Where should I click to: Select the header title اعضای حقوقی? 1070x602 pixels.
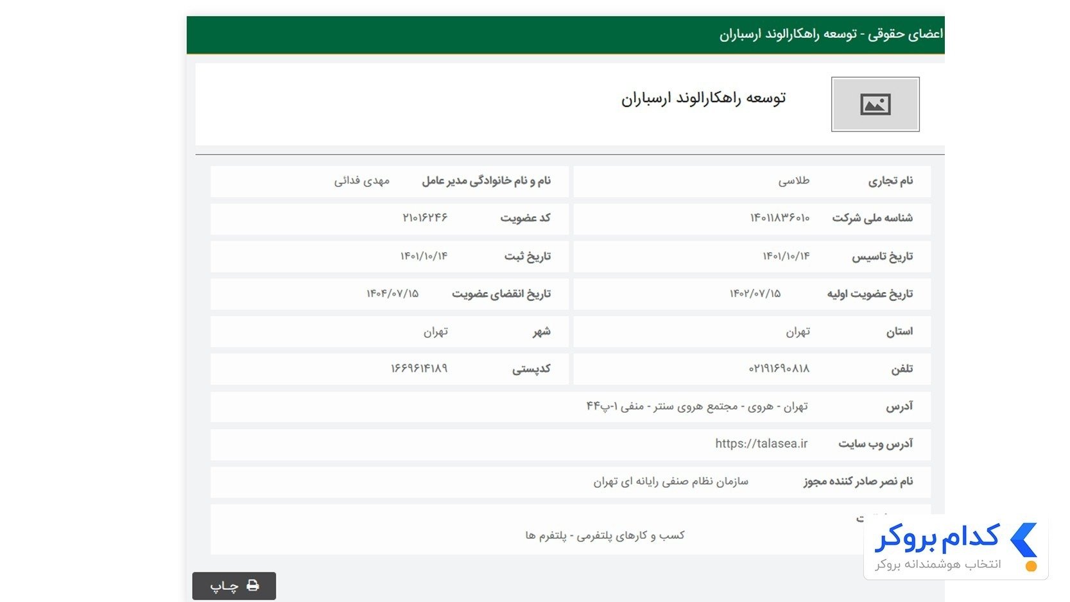coord(905,34)
